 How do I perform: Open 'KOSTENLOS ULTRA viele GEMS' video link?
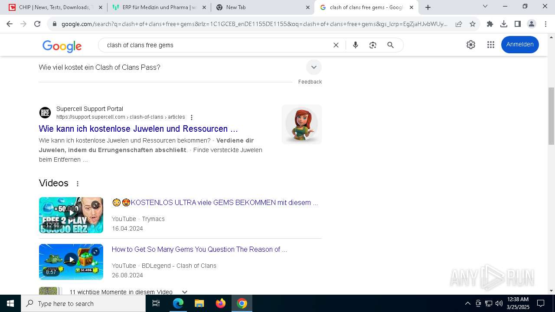pos(215,202)
